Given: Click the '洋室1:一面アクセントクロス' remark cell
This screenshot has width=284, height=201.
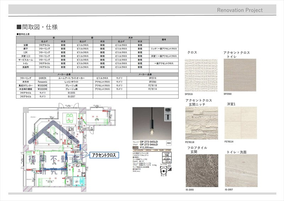Looking at the screenshot, I should click(x=164, y=56).
